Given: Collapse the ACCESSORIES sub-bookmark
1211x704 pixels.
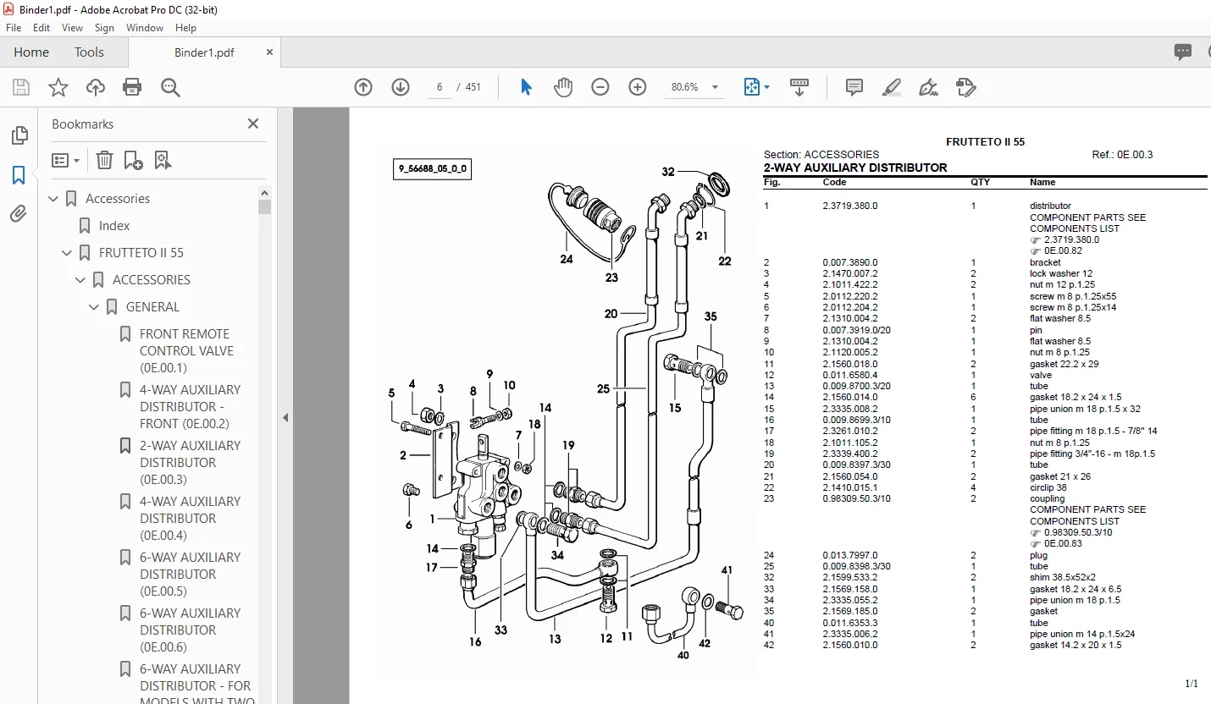Looking at the screenshot, I should pos(80,280).
